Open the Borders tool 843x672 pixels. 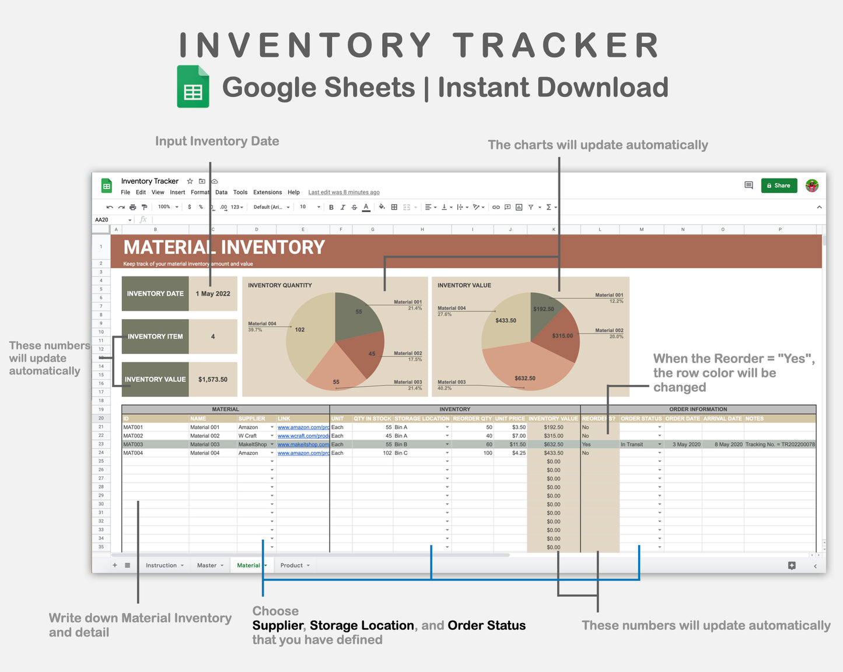click(x=393, y=207)
